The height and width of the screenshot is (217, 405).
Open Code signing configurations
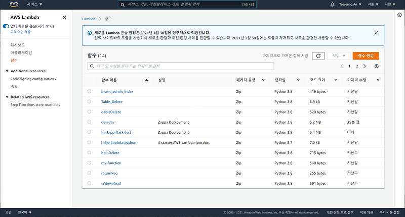[x=33, y=79]
